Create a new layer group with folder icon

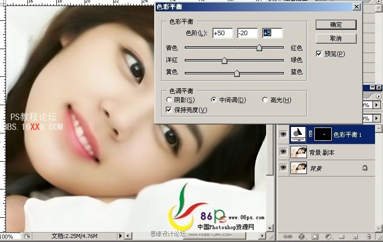tap(342, 236)
